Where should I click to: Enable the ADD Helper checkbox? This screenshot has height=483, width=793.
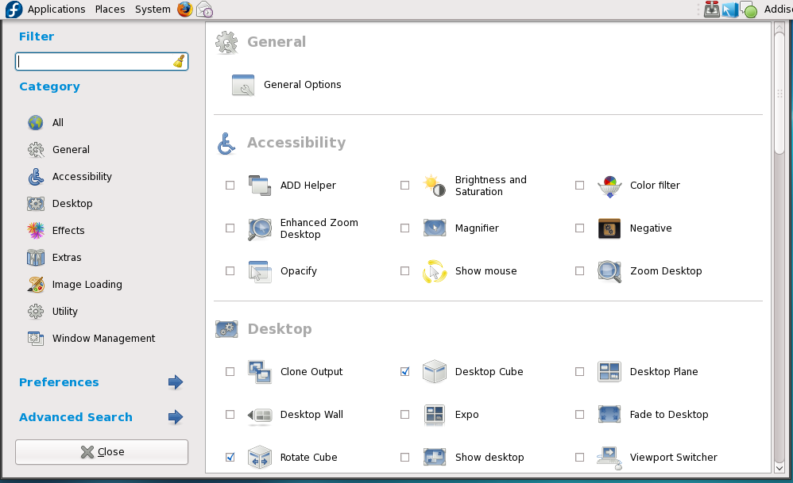point(230,186)
